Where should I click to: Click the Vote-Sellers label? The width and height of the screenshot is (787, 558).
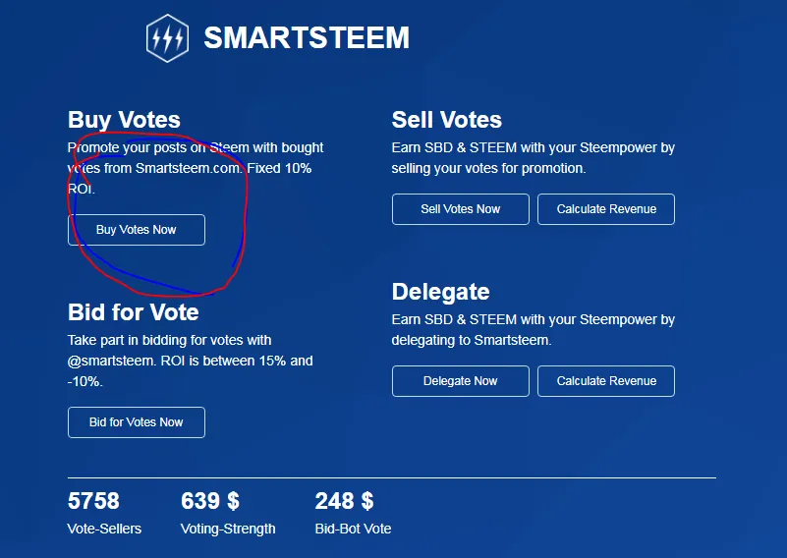pos(104,529)
